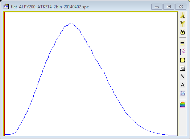This screenshot has width=190, height=139.
Task: Maximize the spectrum profile window
Action: point(169,7)
